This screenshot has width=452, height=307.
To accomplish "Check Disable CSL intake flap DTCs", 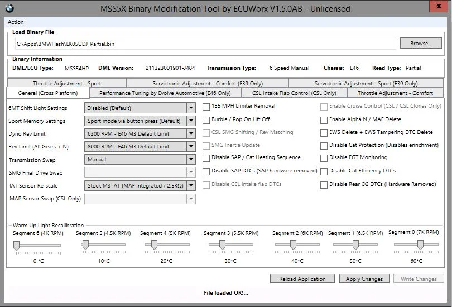I will 206,185.
